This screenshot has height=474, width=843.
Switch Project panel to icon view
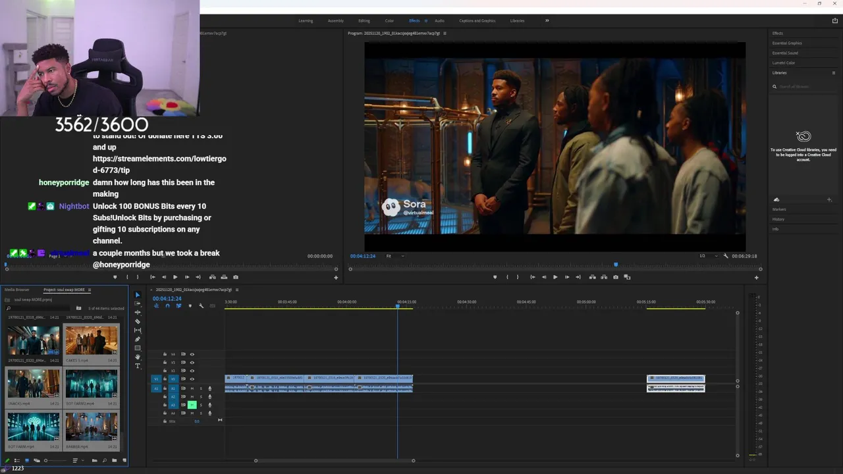click(27, 460)
